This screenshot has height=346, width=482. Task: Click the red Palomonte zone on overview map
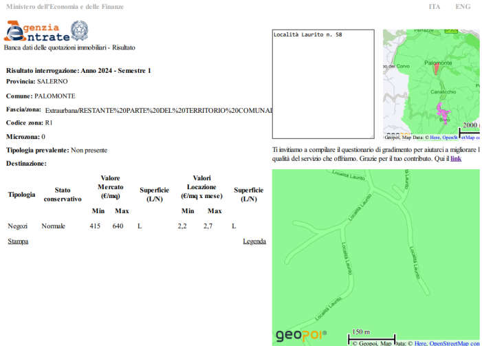click(436, 69)
